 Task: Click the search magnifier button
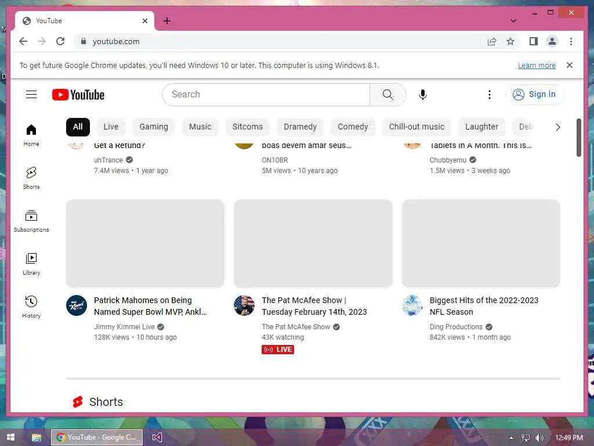point(387,95)
